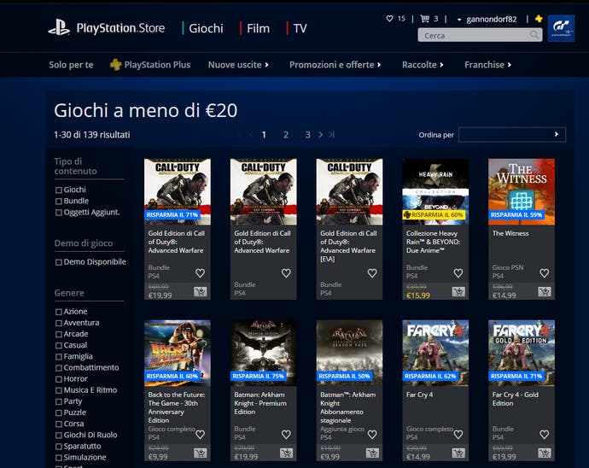Add Batman season pass to wishlist
This screenshot has height=468, width=589.
point(372,435)
